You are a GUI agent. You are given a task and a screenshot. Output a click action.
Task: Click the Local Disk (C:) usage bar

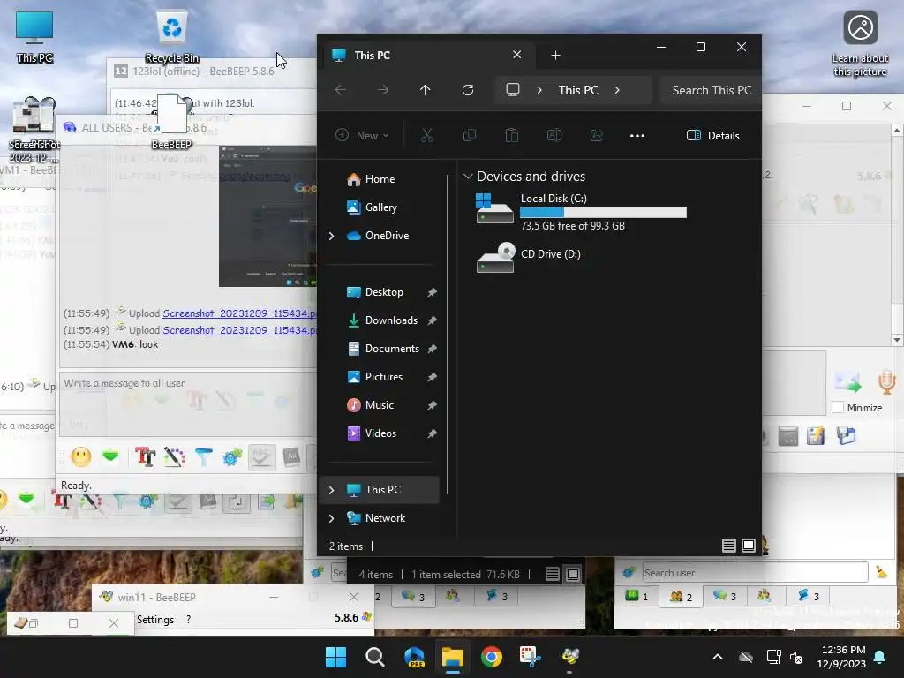(x=603, y=212)
